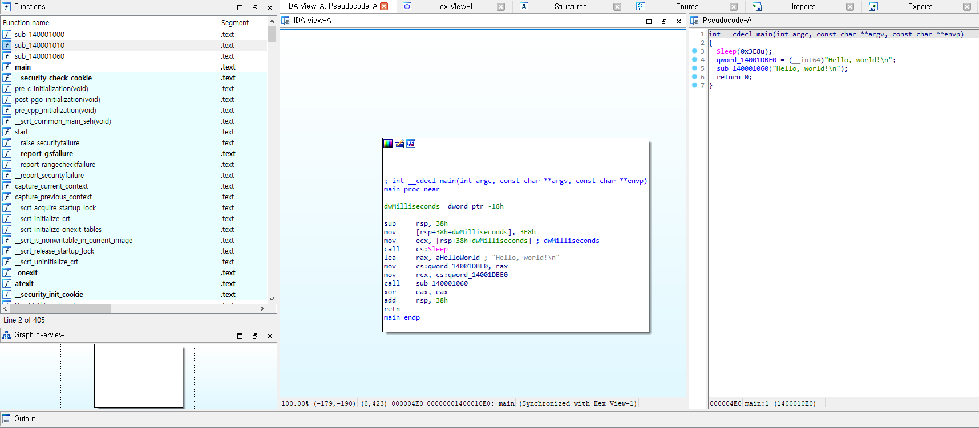Sort by the Segment column header
This screenshot has width=979, height=428.
[x=235, y=23]
